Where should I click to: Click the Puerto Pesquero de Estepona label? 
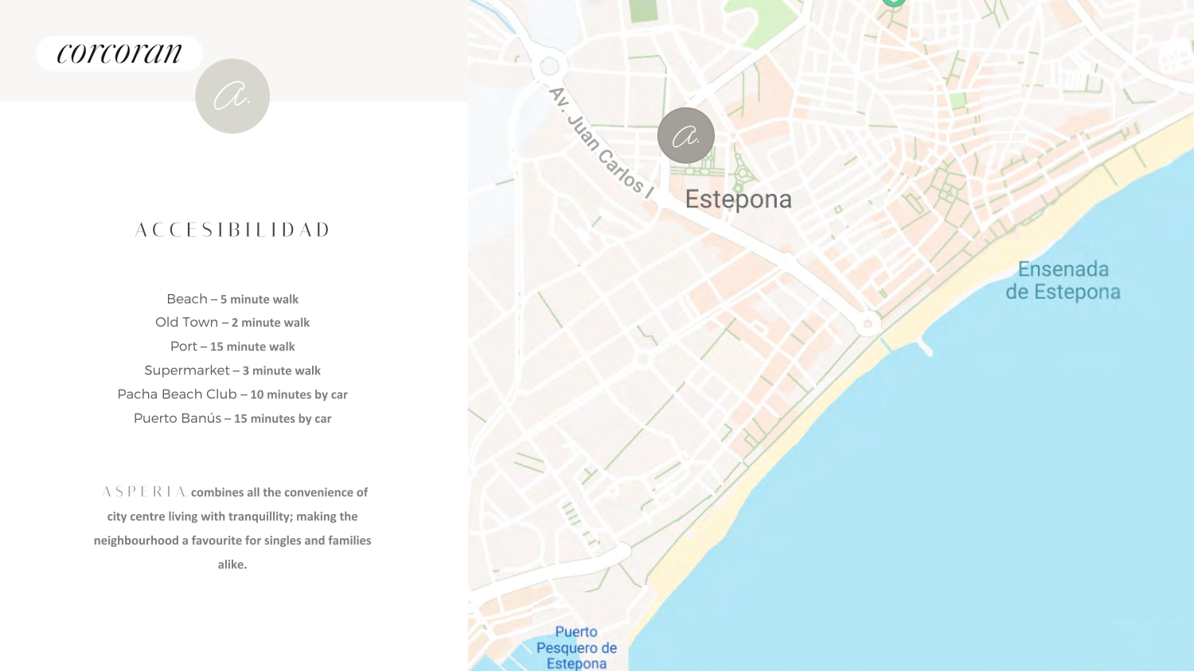coord(576,648)
